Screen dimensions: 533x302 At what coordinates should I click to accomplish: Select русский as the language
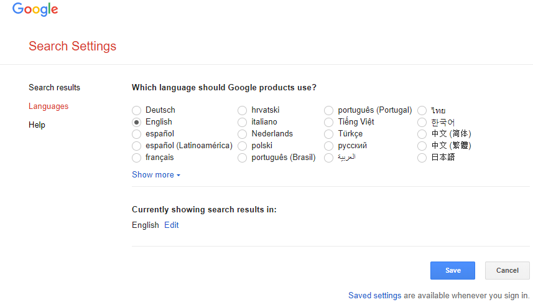pos(329,146)
